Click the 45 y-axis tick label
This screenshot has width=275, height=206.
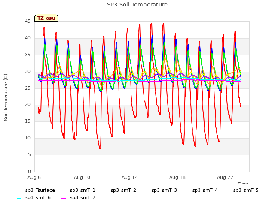[x=27, y=21]
